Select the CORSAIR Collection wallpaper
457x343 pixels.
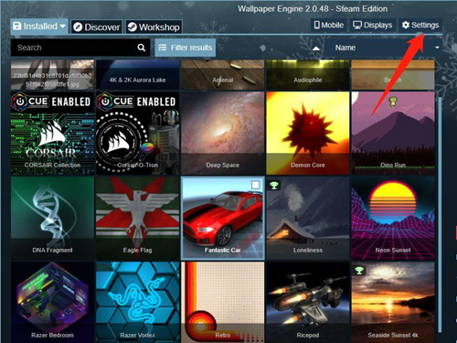pos(52,134)
